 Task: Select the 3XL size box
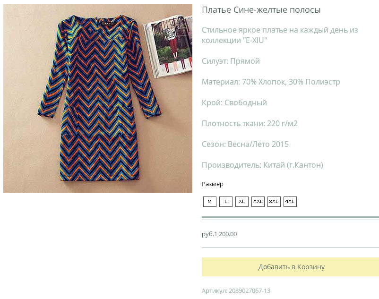274,202
